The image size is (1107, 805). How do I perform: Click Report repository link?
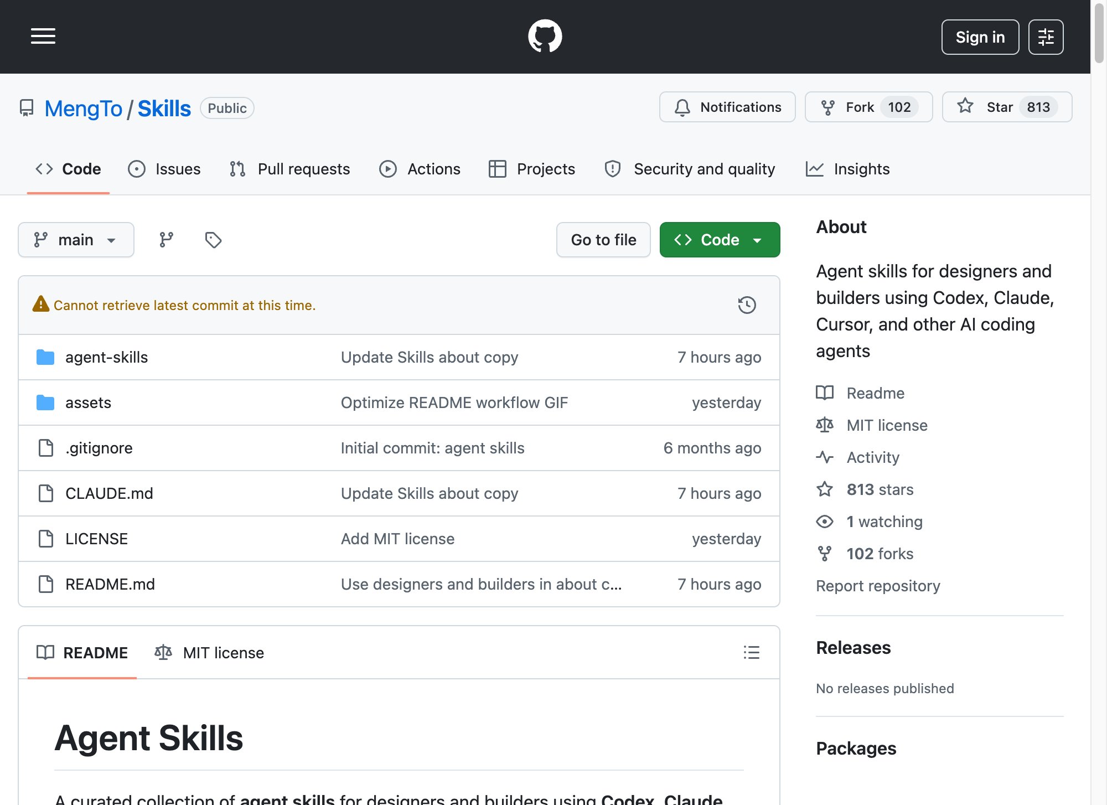click(x=878, y=586)
